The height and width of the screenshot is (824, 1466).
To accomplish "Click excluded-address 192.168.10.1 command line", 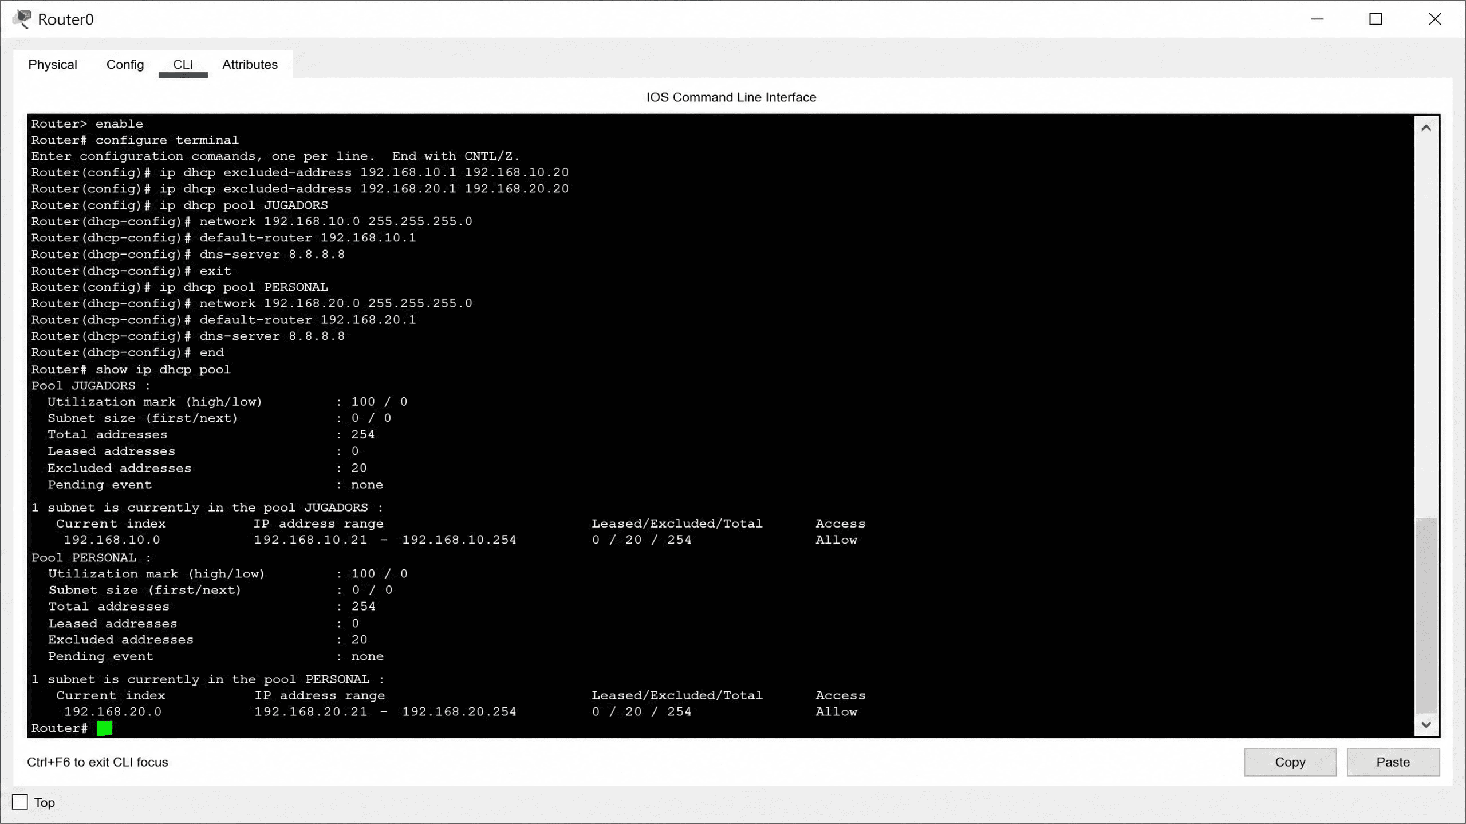I will 300,172.
